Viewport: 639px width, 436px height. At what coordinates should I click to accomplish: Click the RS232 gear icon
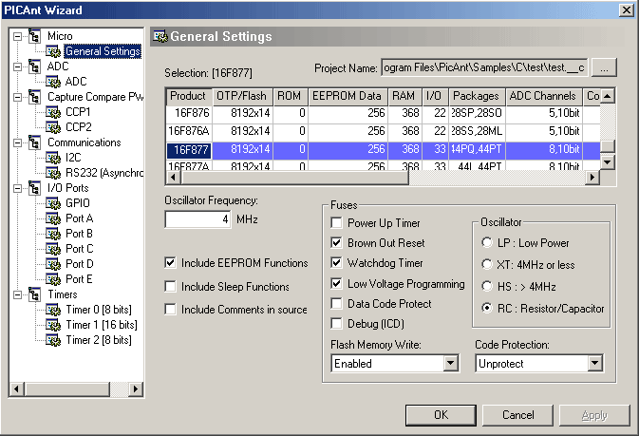pos(53,173)
